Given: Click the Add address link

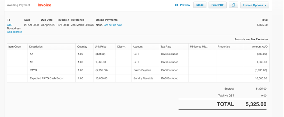Looking at the screenshot, I should [x=14, y=32].
